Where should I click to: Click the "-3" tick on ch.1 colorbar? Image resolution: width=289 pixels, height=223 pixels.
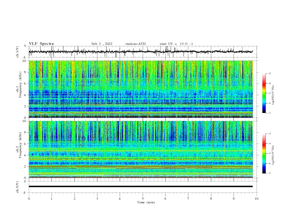coord(269,73)
